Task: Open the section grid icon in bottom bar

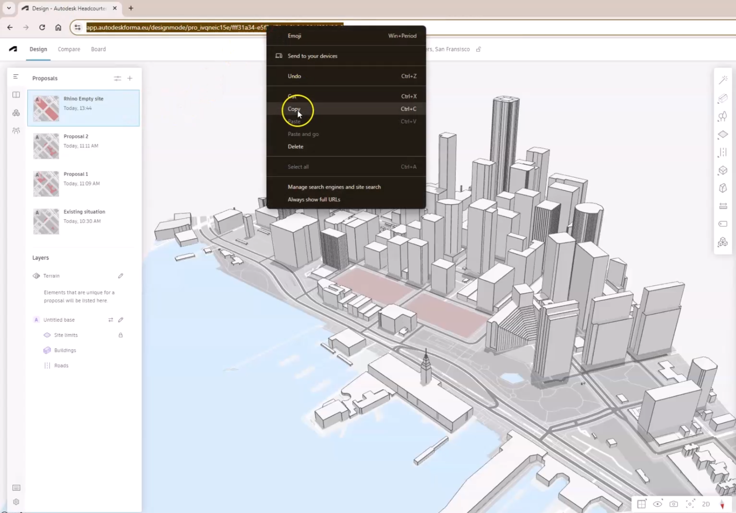Action: tap(642, 504)
